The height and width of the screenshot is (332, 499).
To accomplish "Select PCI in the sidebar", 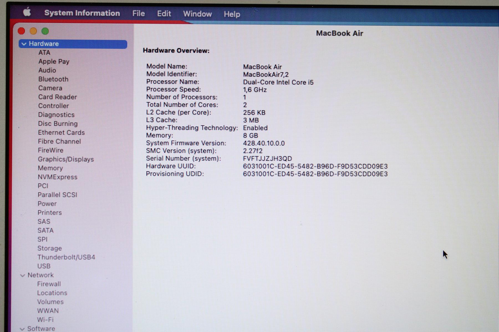I will click(x=43, y=186).
